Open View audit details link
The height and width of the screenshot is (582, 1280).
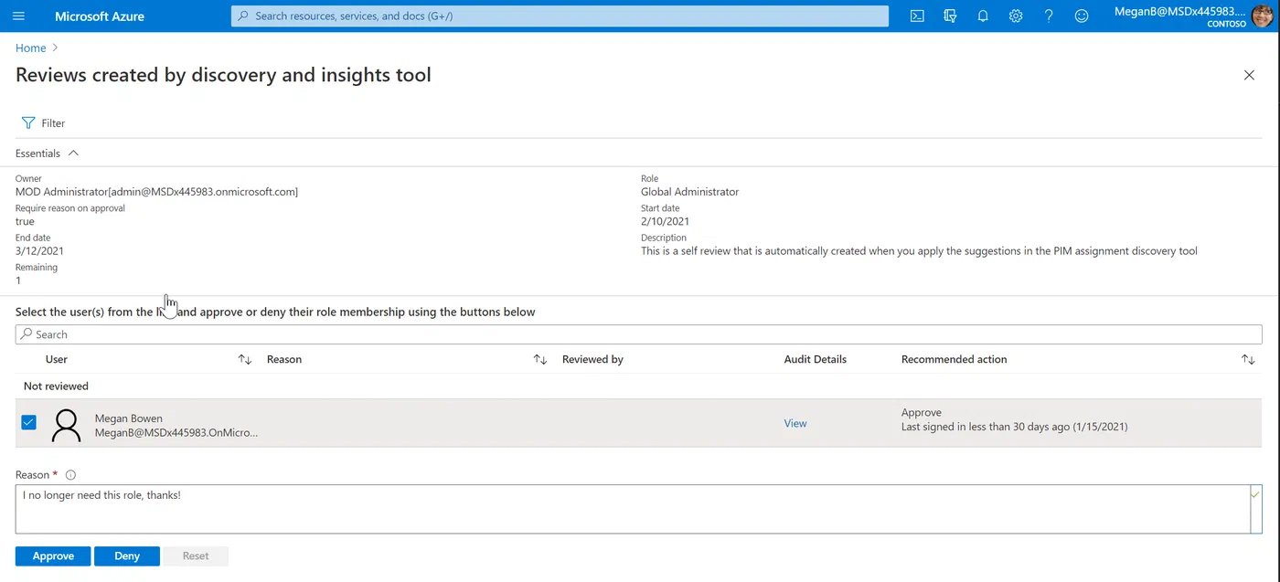pos(795,423)
